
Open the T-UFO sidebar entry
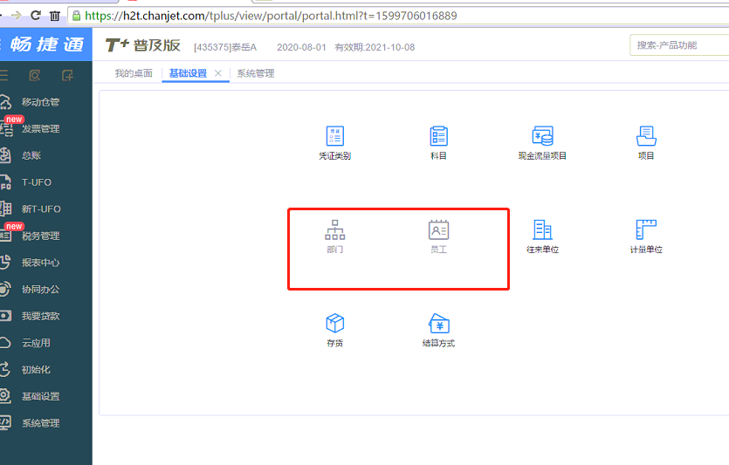(37, 182)
